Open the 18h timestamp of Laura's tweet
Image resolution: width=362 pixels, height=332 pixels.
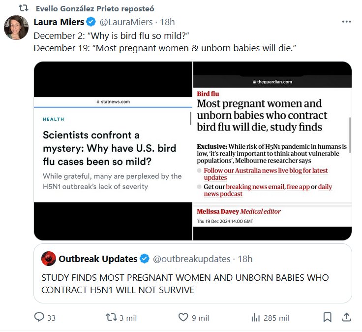pyautogui.click(x=168, y=22)
